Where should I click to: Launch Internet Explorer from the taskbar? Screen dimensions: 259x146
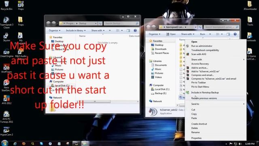15,144
